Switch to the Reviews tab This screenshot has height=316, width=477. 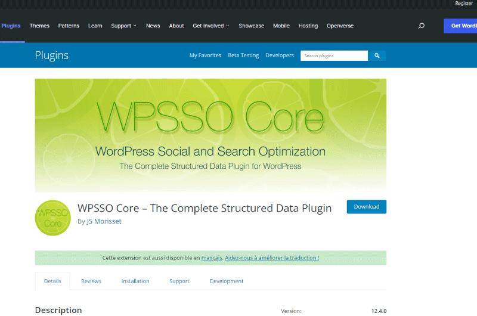tap(91, 281)
